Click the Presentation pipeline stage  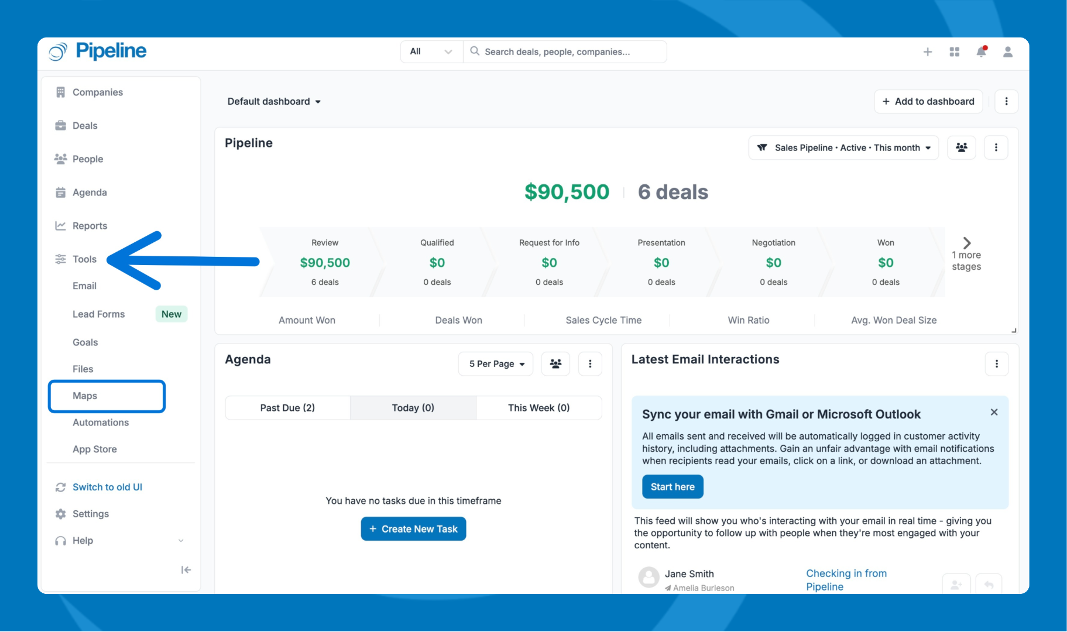tap(661, 262)
